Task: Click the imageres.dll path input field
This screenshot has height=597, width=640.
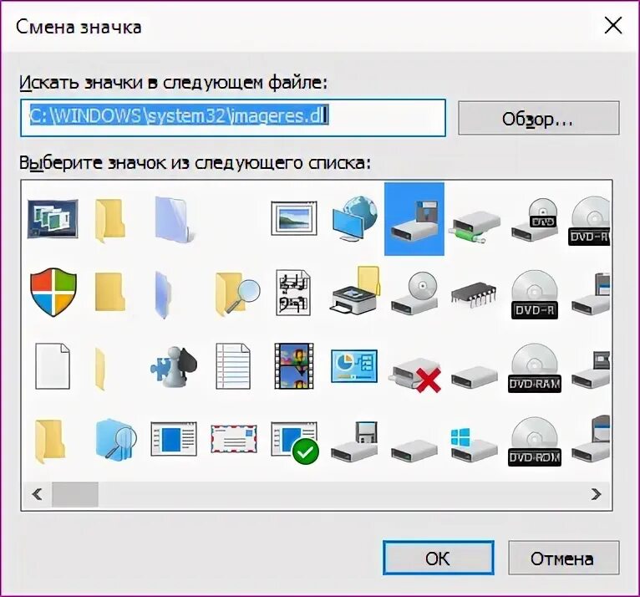Action: pos(232,118)
